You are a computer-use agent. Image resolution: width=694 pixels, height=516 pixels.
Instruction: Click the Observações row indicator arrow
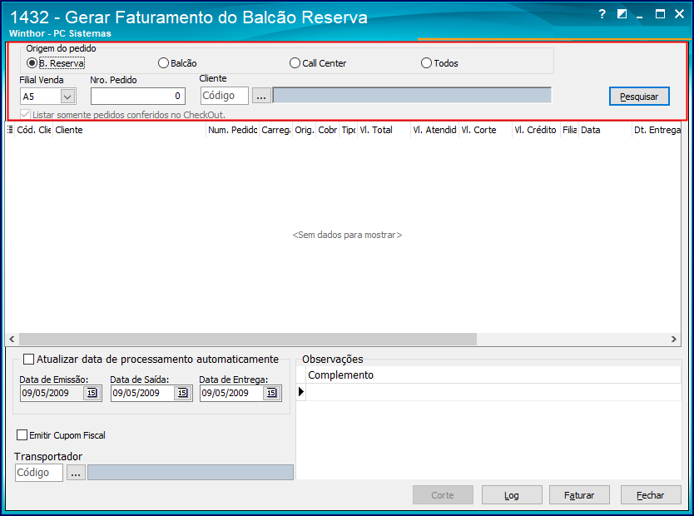coord(301,392)
